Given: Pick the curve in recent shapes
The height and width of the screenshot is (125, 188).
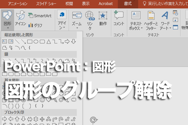Looking at the screenshot, I should pos(23,48).
